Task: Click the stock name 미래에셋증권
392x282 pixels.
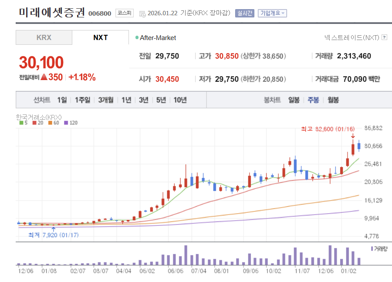Action: 52,13
